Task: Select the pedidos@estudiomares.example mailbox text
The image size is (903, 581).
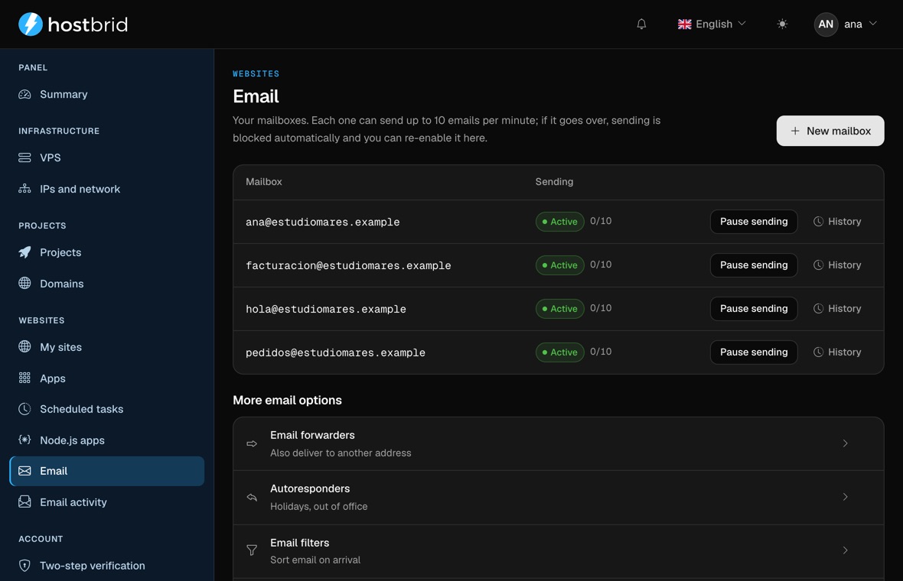Action: pos(335,352)
